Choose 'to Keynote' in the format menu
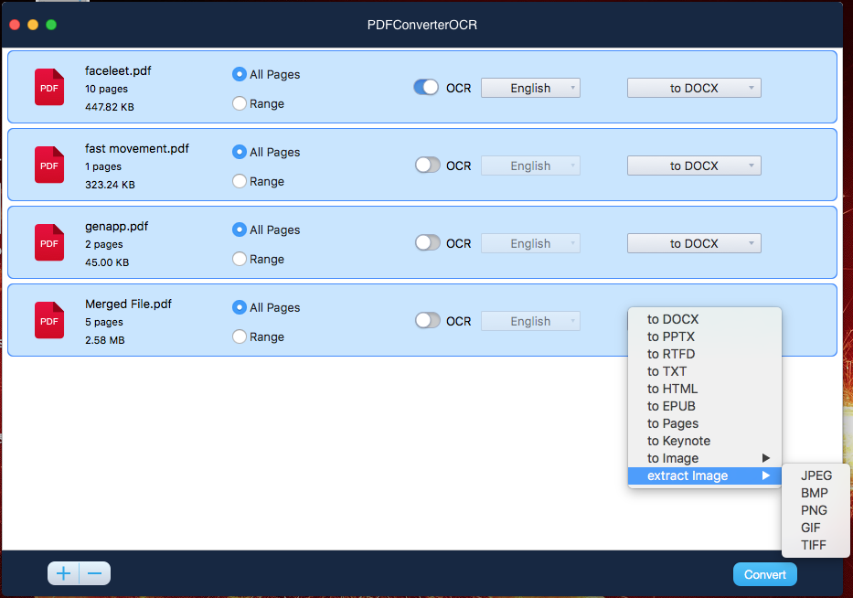Viewport: 853px width, 598px height. coord(705,442)
